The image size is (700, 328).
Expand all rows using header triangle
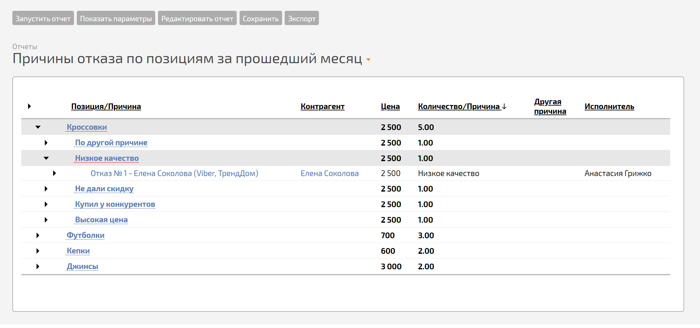(29, 106)
